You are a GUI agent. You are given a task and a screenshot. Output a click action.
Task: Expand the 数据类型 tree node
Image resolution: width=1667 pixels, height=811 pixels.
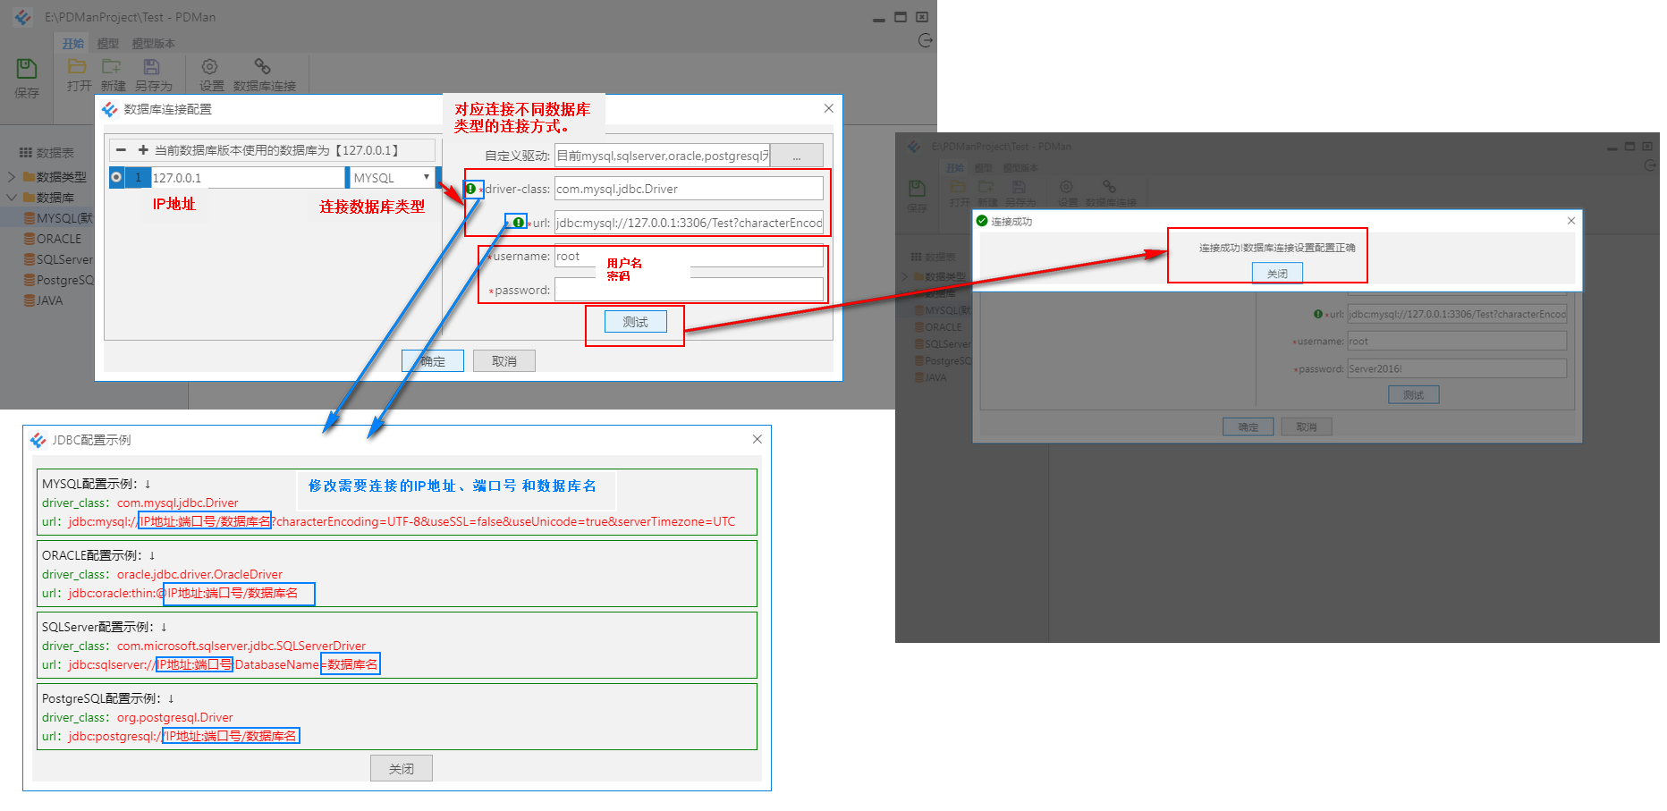11,177
